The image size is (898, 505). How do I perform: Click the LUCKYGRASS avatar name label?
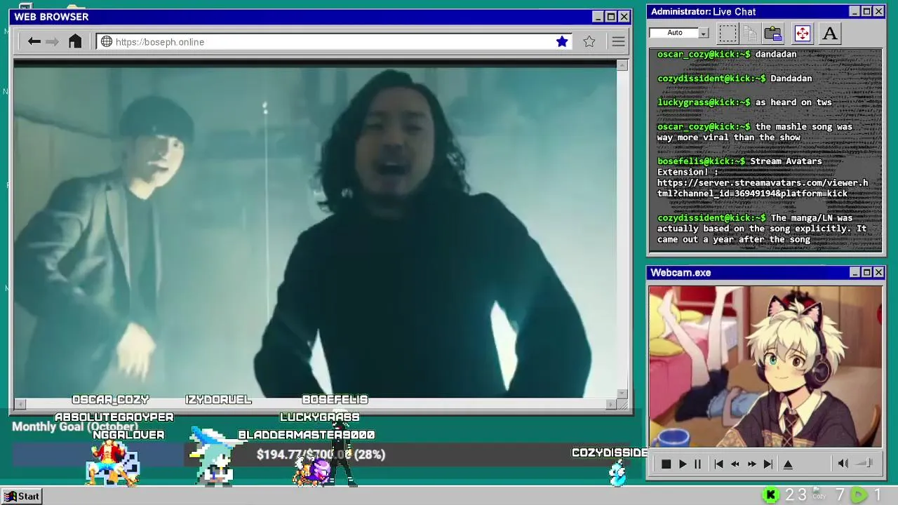(320, 417)
